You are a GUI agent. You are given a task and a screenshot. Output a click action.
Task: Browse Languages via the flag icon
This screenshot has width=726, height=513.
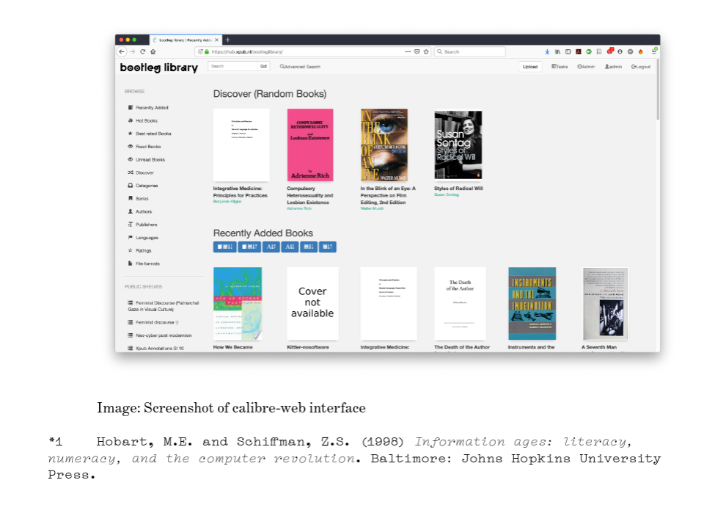[x=131, y=238]
